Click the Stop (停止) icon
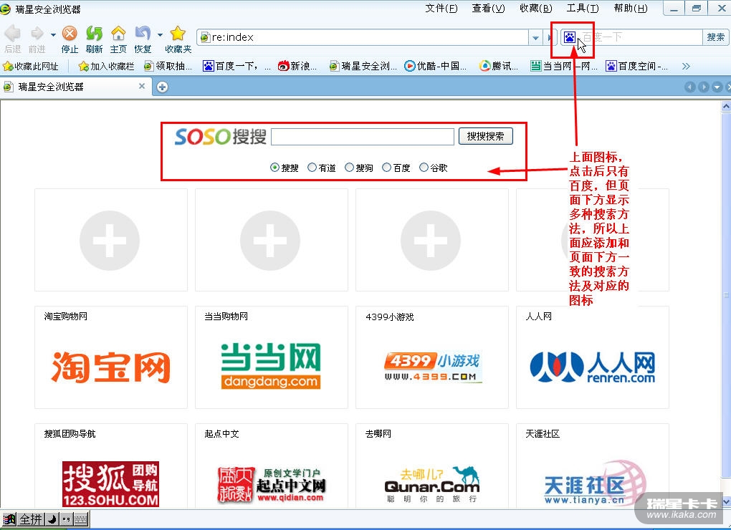The height and width of the screenshot is (530, 731). pos(70,34)
